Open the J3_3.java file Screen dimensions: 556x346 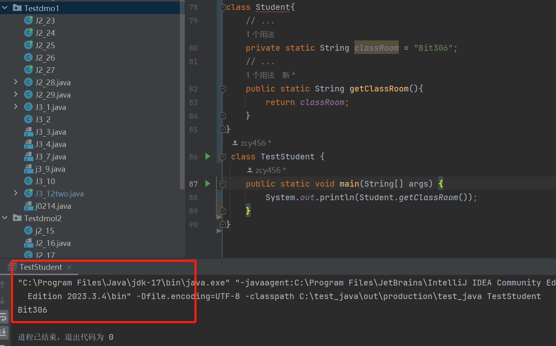[51, 132]
